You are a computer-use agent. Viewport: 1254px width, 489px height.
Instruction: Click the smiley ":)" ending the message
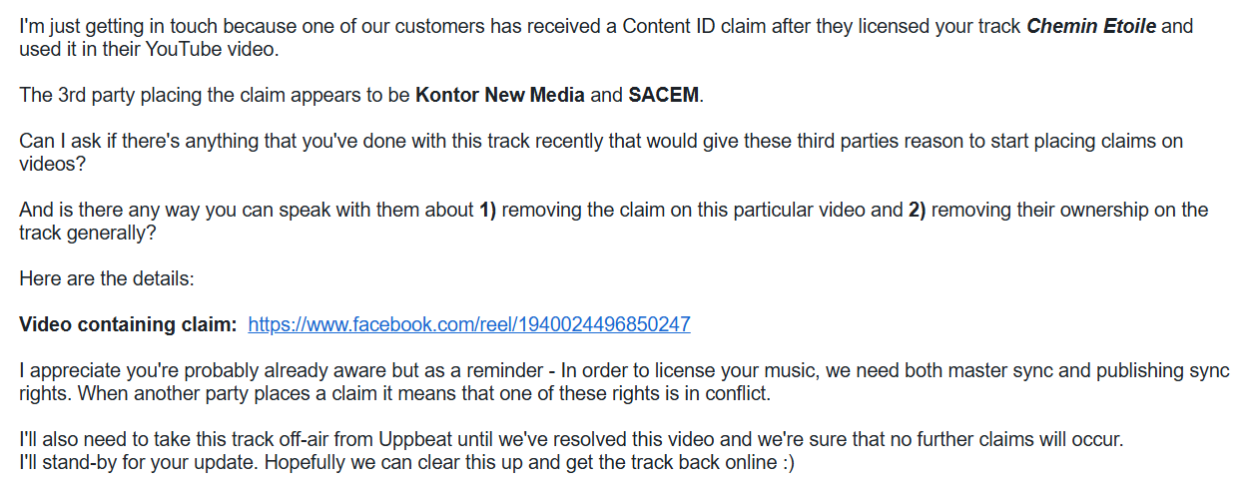coord(787,464)
